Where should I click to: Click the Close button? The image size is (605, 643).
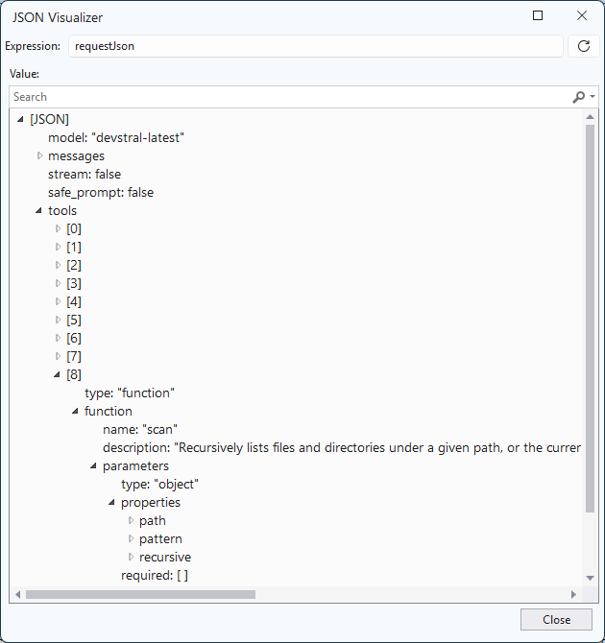[556, 620]
